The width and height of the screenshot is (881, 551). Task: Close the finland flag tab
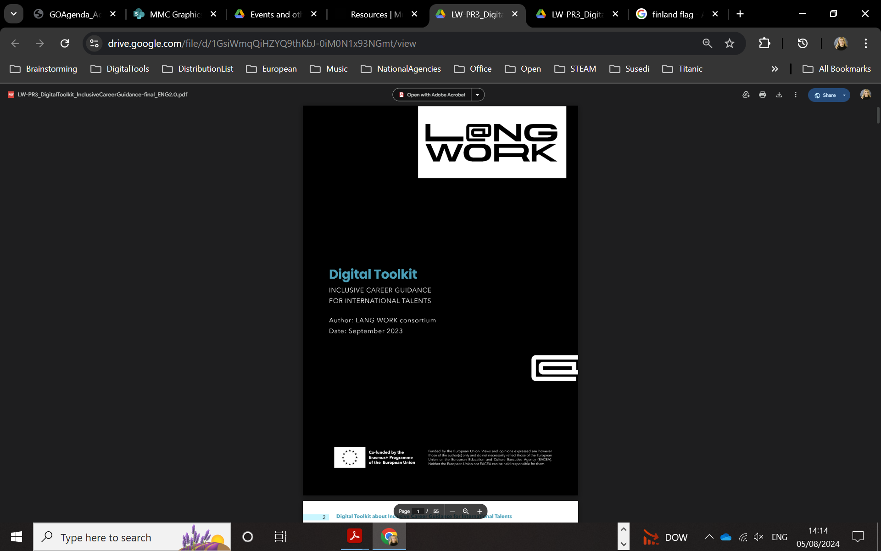coord(715,14)
